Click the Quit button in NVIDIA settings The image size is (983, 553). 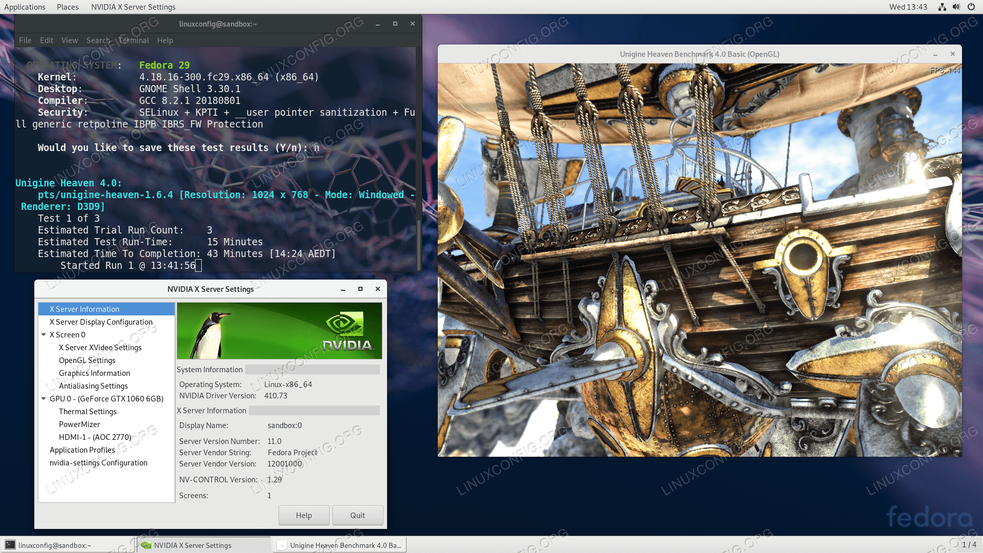[357, 515]
